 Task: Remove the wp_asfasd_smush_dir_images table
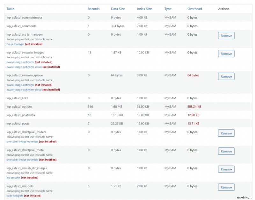coord(226,169)
